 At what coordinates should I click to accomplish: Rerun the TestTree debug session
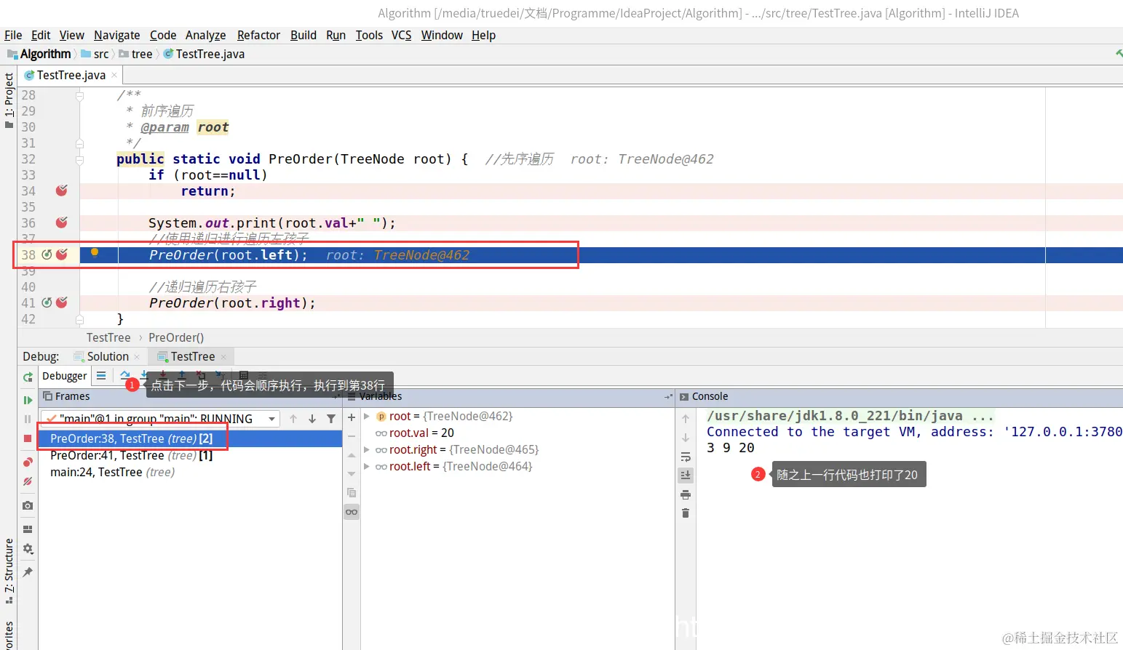click(28, 377)
